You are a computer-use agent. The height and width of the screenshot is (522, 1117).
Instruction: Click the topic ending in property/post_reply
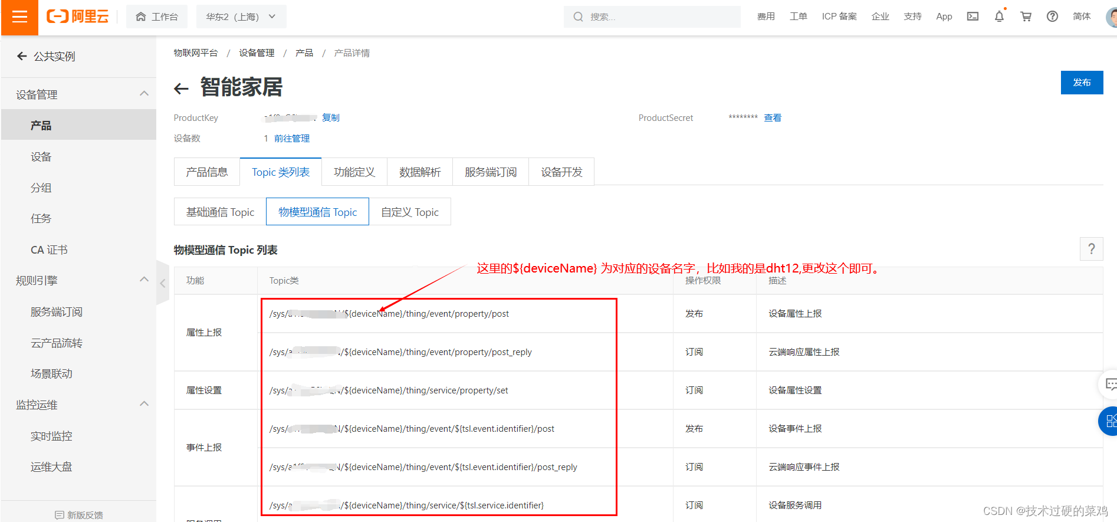400,352
